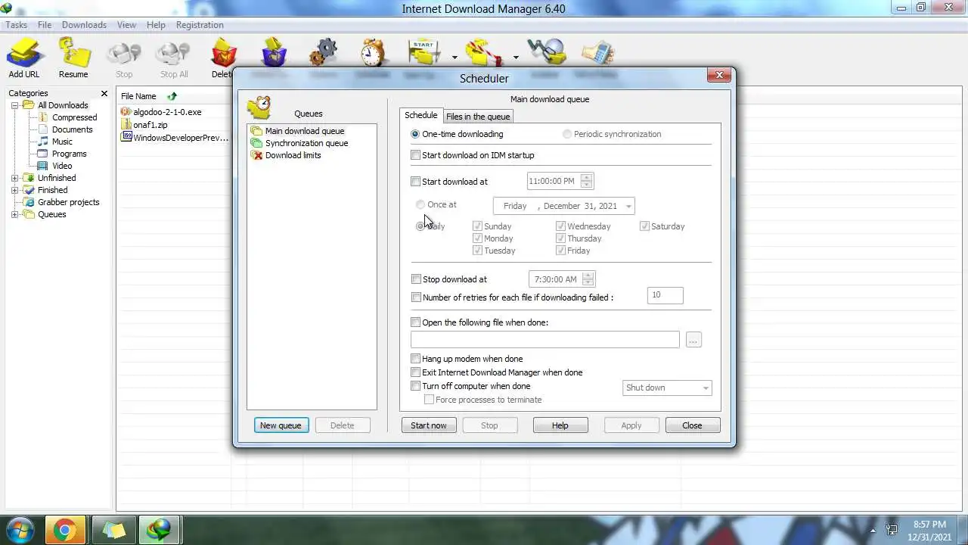Expand the Unfinished category

(14, 178)
